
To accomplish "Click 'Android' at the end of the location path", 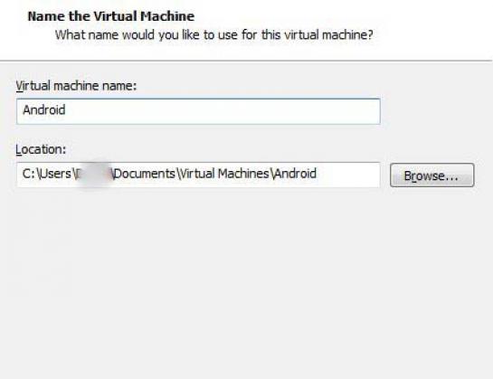I will pos(295,174).
